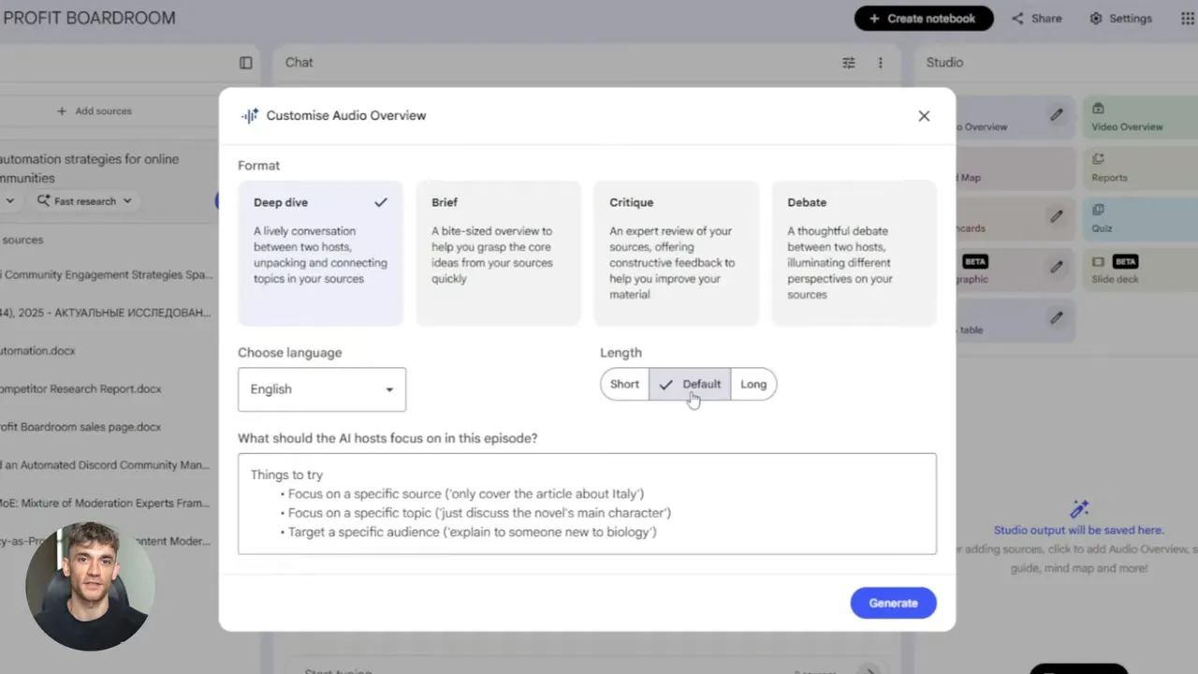Close the Customise Audio Overview dialog
The image size is (1198, 674).
pos(924,116)
